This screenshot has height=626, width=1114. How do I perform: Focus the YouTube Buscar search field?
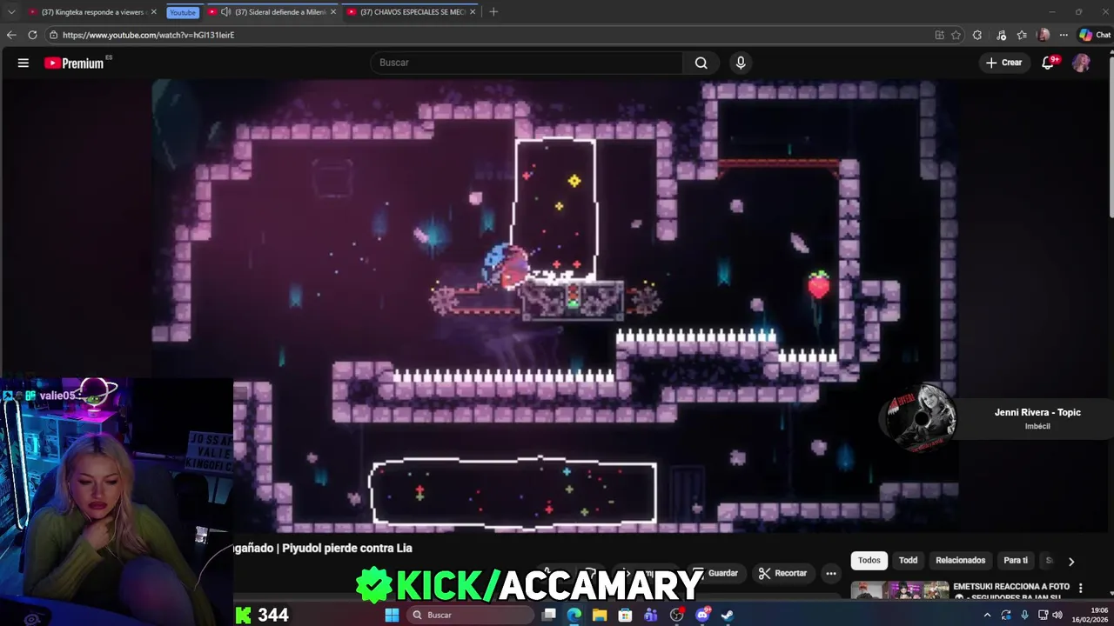[x=527, y=63]
